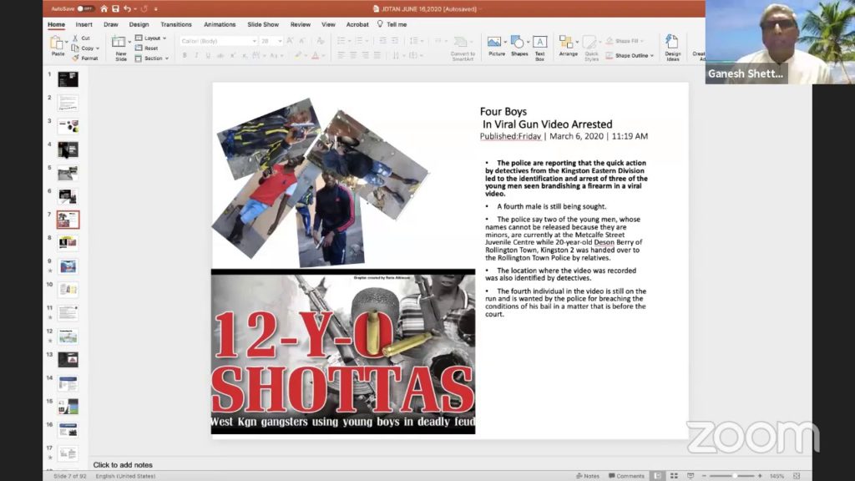855x481 pixels.
Task: Select slide 10 thumbnail
Action: (x=68, y=290)
